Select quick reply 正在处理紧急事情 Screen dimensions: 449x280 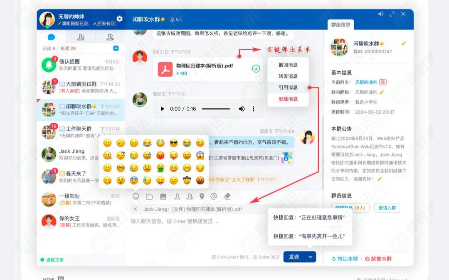(x=309, y=218)
